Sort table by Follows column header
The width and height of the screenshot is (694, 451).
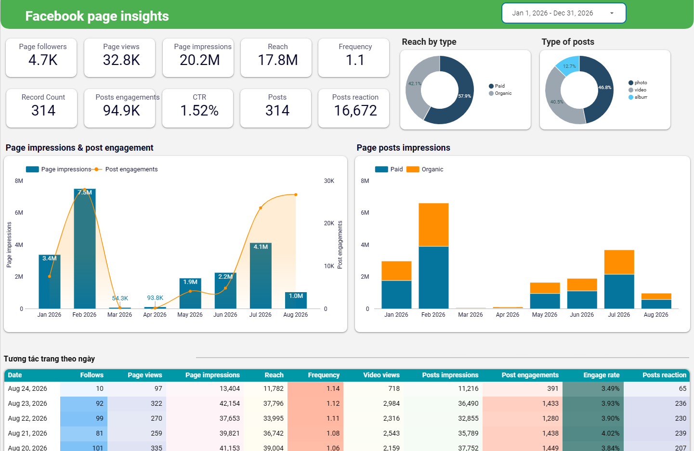92,375
